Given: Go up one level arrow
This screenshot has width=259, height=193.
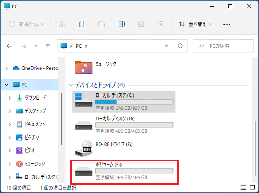Looking at the screenshot, I should 48,46.
